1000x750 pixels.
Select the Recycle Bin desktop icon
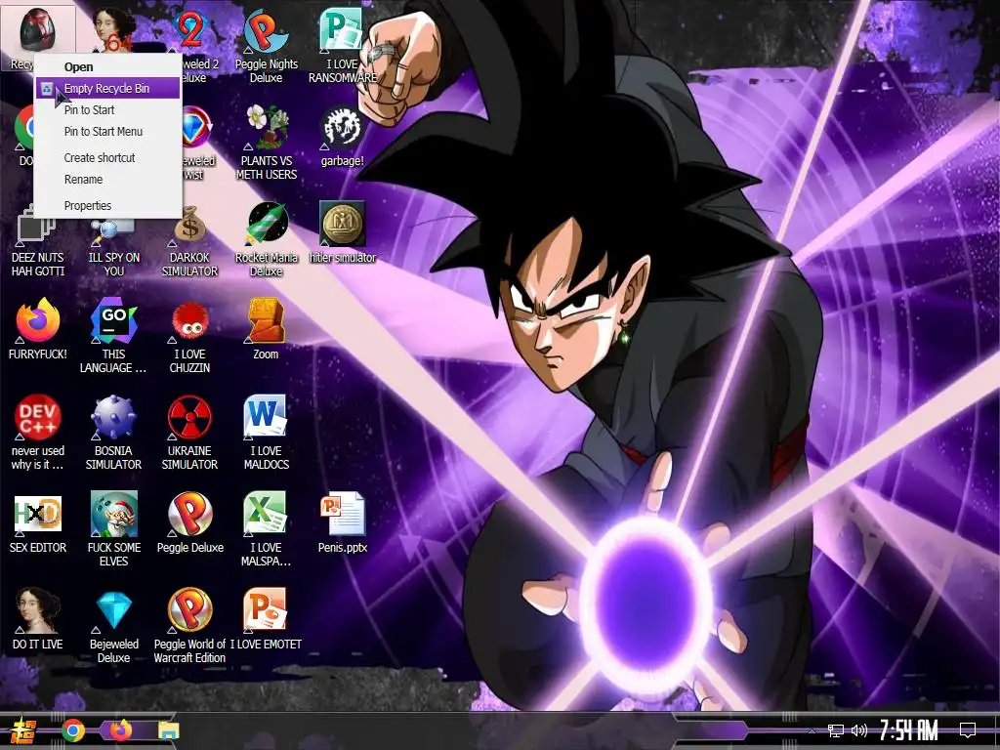point(38,30)
